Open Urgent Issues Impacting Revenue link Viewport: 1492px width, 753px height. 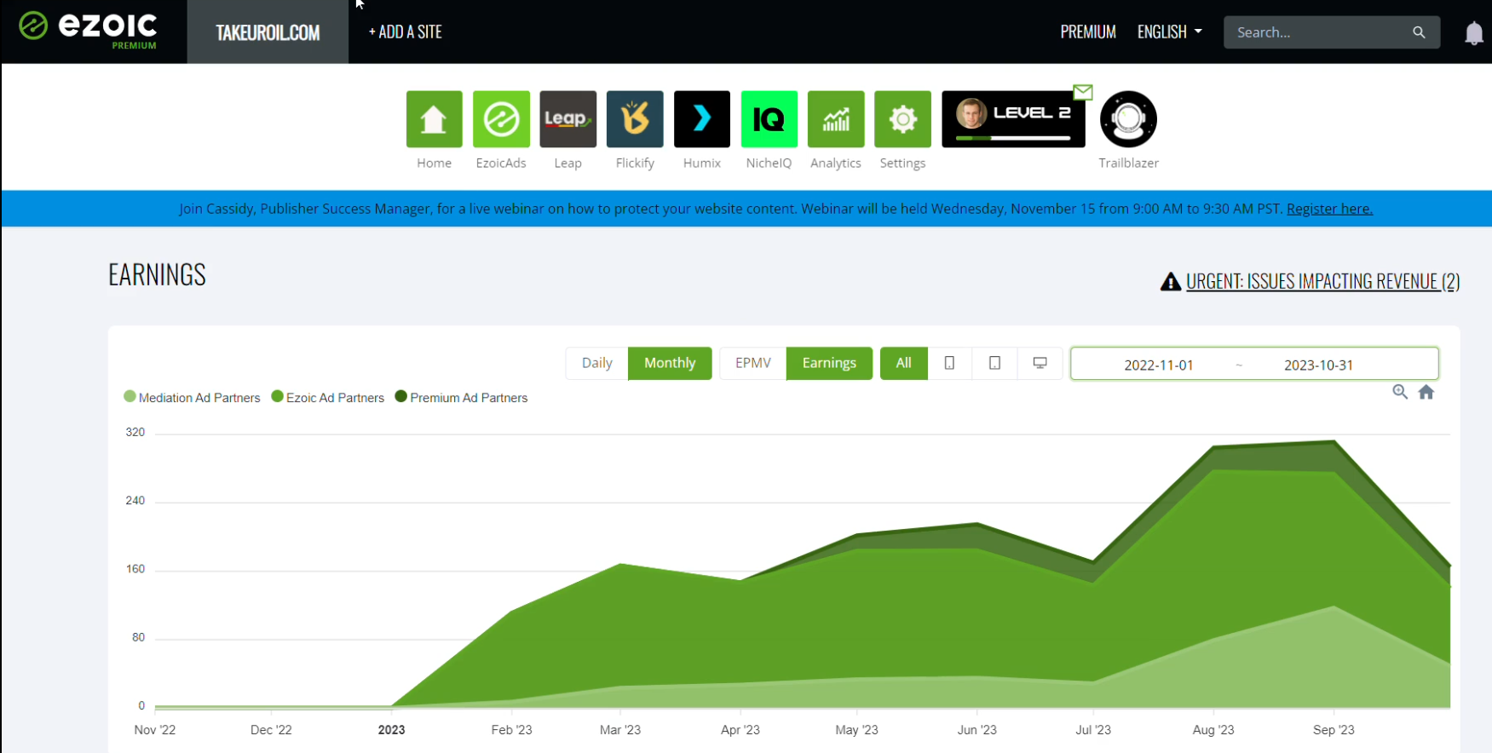point(1322,282)
